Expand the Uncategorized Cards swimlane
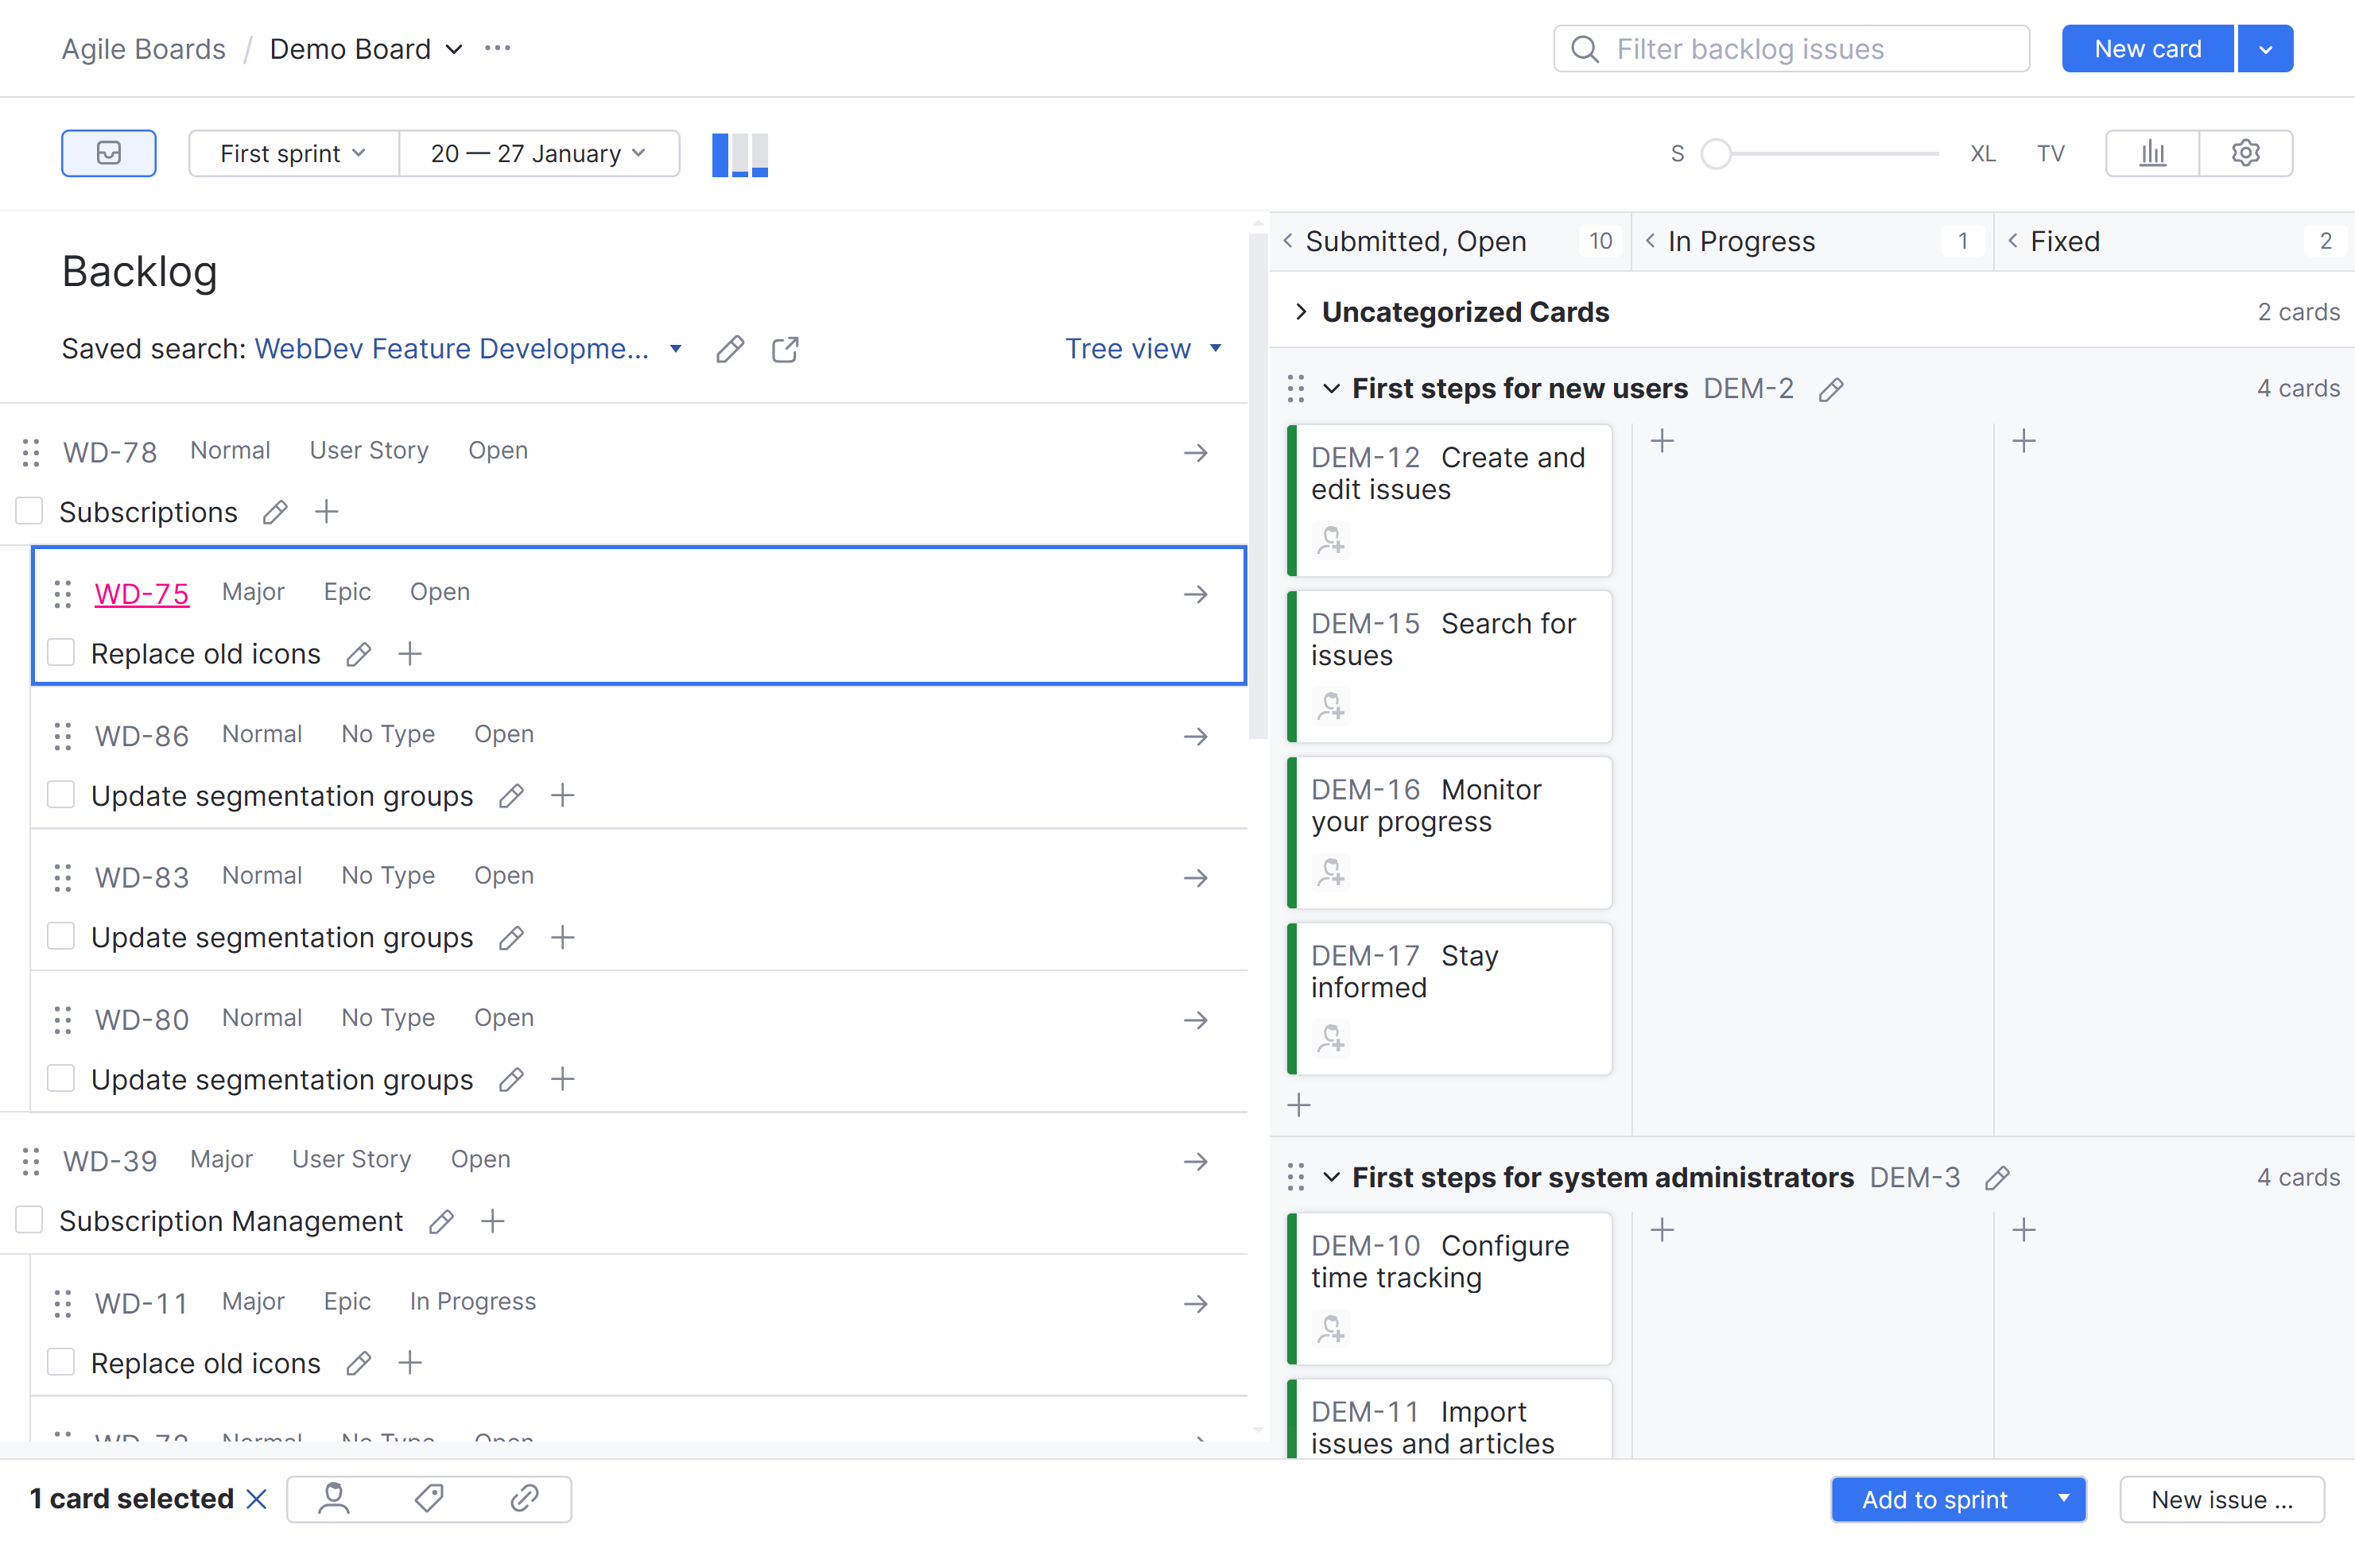The height and width of the screenshot is (1548, 2355). [1302, 312]
